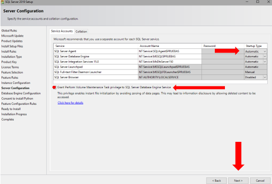Click Instance Configuration step
The width and height of the screenshot is (272, 184).
(x=15, y=83)
